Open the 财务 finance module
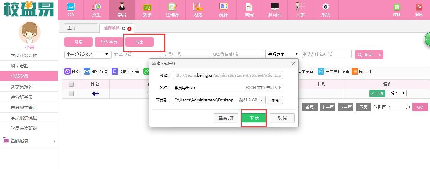The height and width of the screenshot is (169, 430). 198,7
